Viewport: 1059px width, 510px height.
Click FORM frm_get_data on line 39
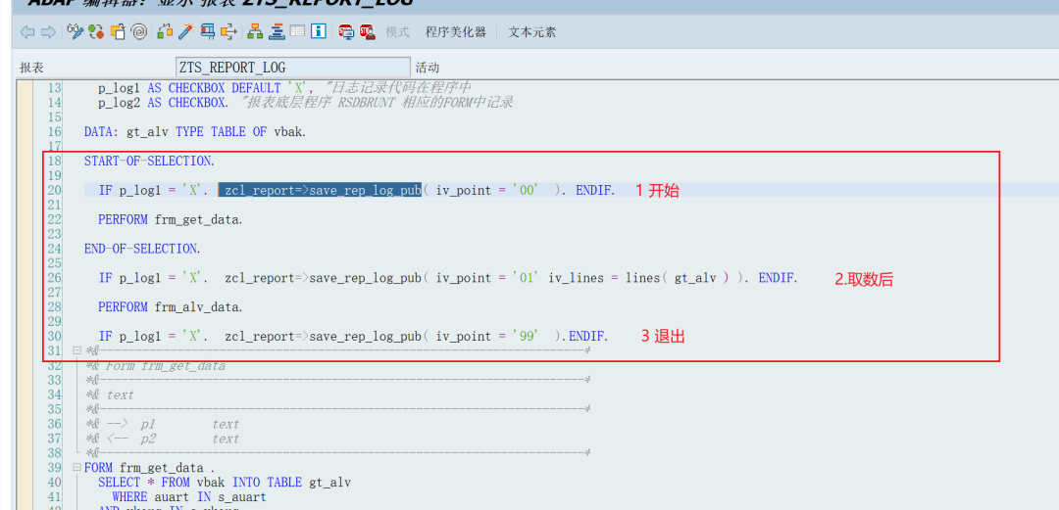tap(149, 468)
